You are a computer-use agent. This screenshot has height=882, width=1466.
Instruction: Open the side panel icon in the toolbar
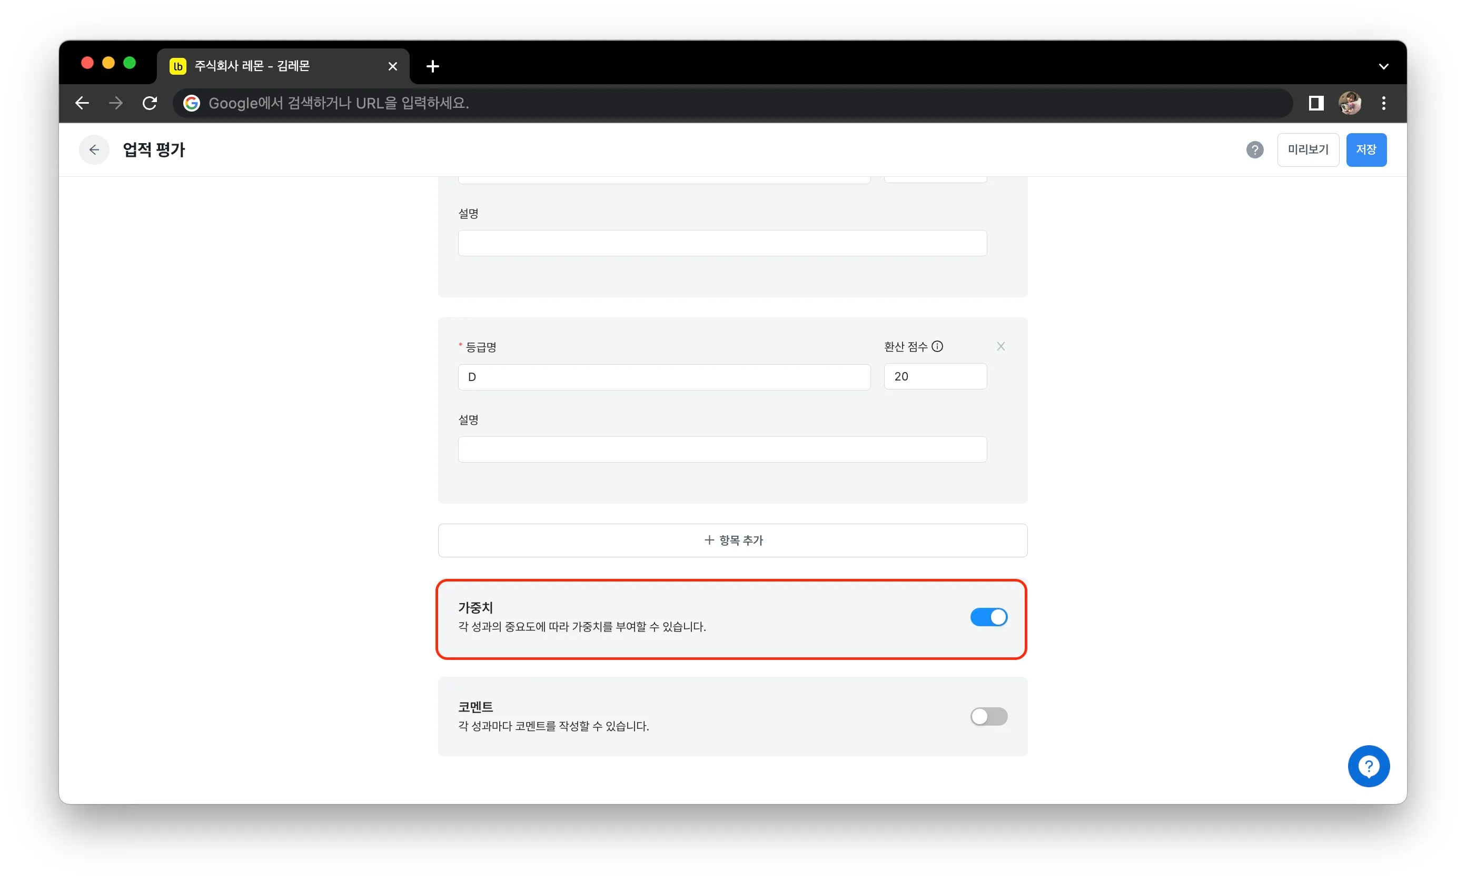pyautogui.click(x=1315, y=103)
